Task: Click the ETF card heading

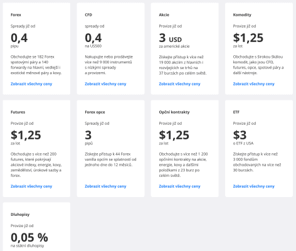Action: 236,112
